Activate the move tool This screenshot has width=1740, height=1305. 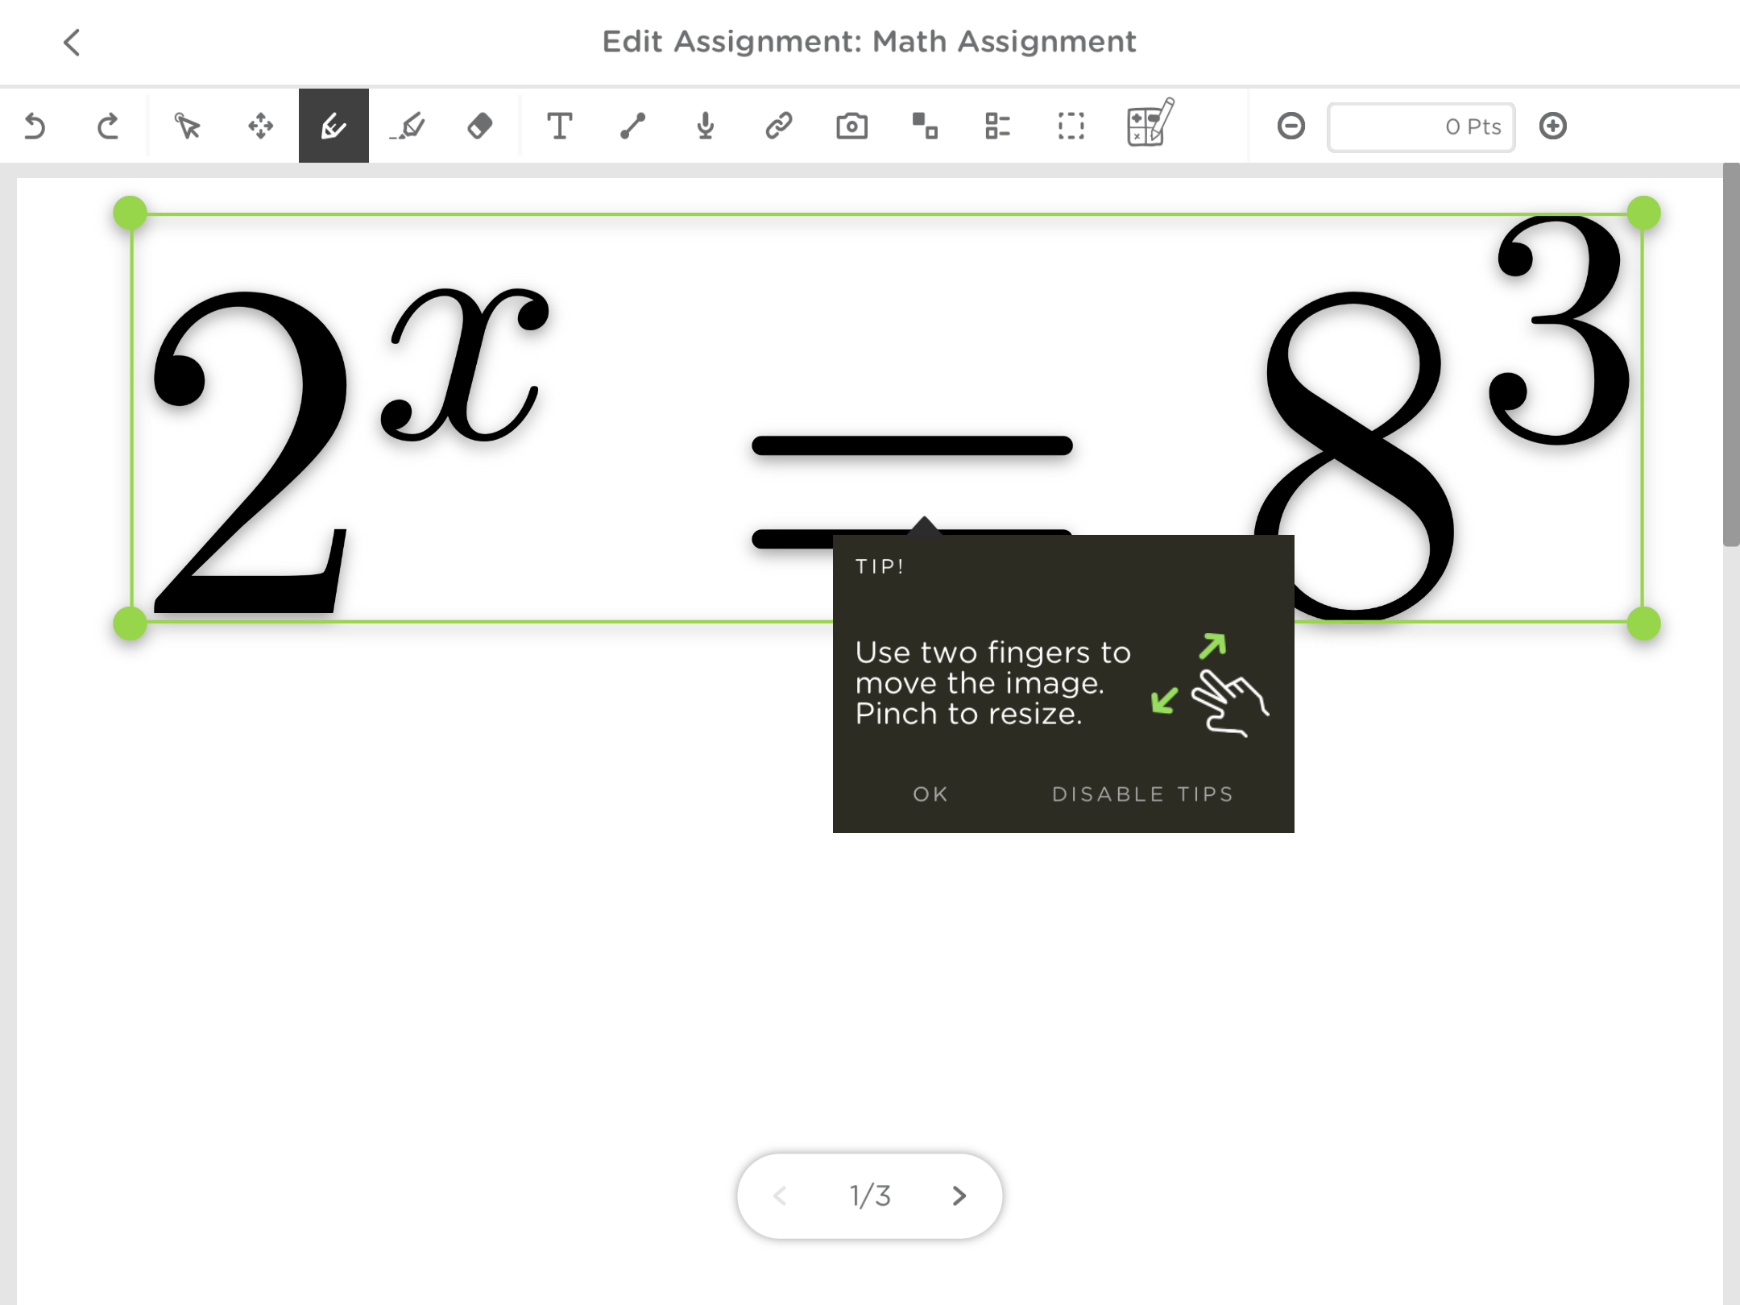click(259, 126)
